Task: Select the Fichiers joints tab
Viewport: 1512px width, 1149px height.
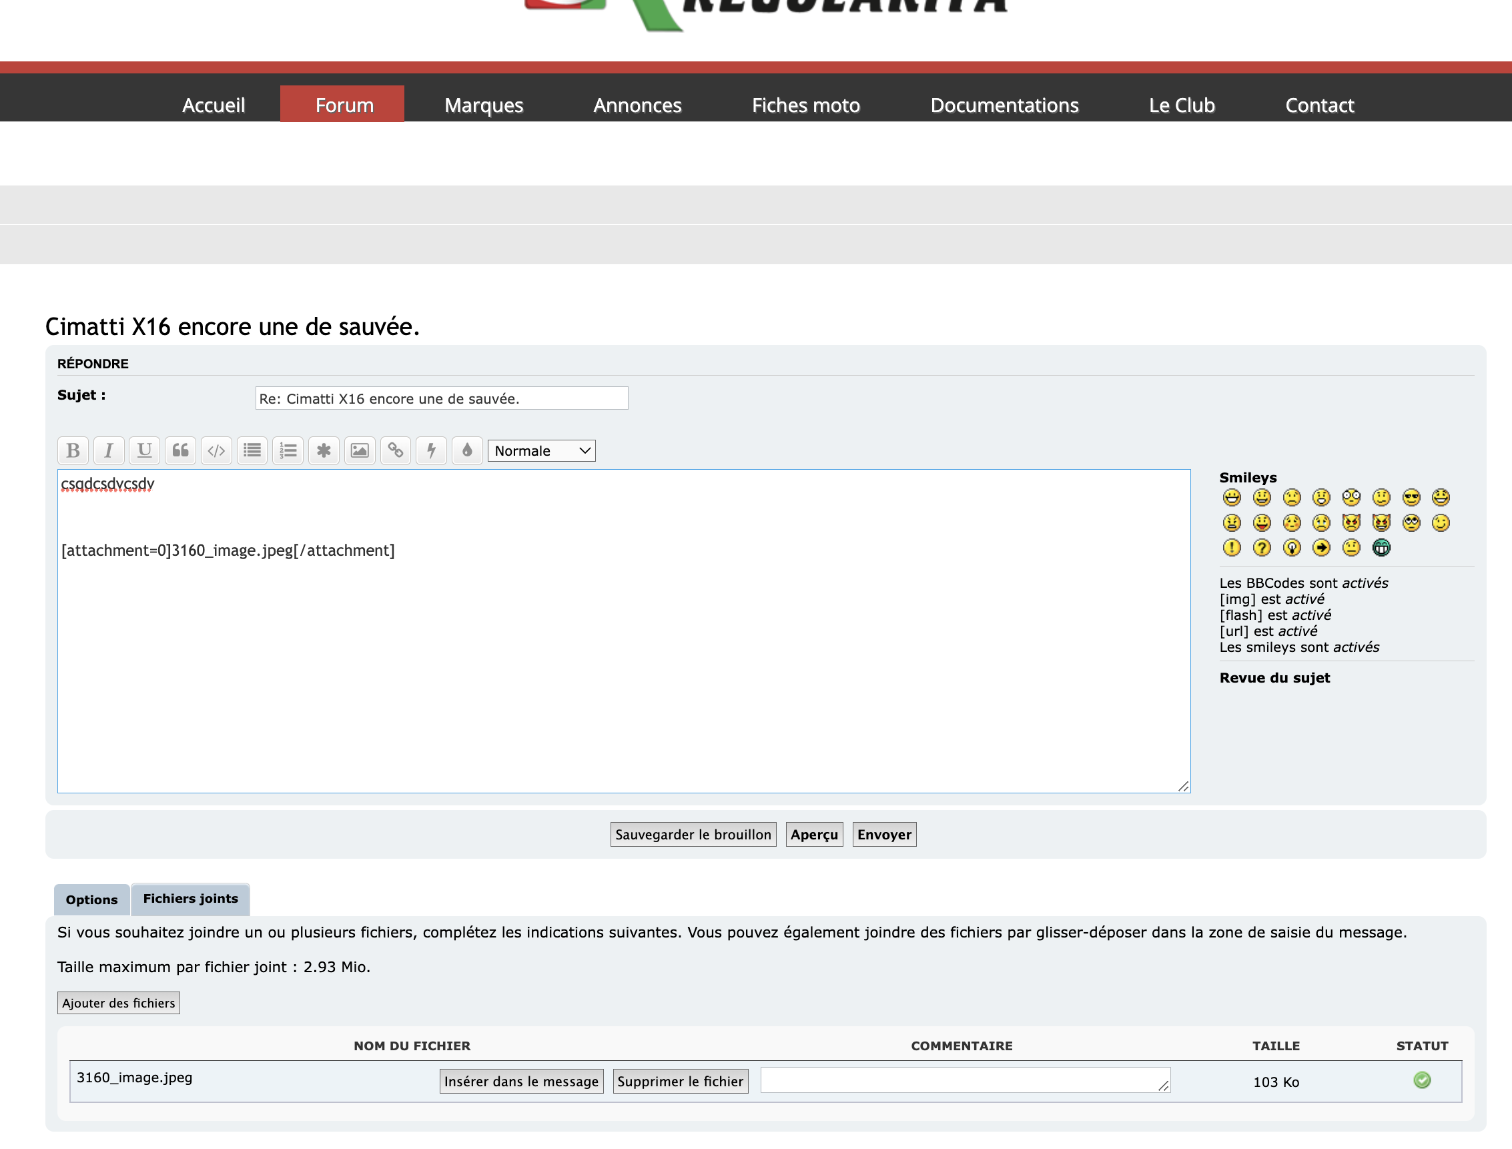Action: (191, 899)
